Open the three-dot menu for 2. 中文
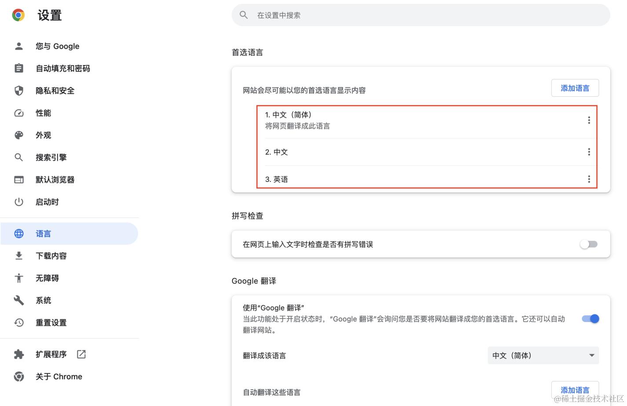 pyautogui.click(x=589, y=152)
